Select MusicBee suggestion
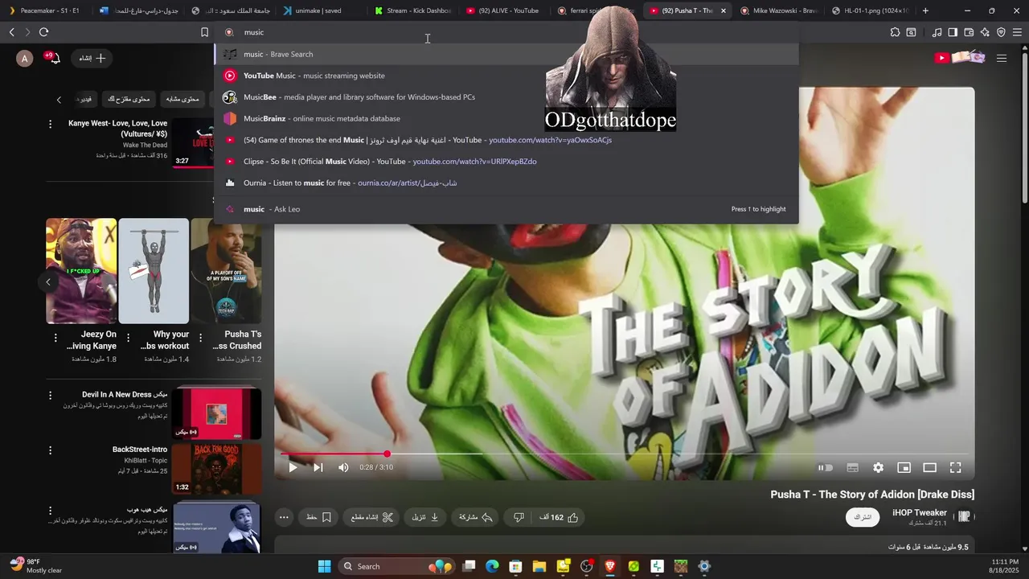Image resolution: width=1029 pixels, height=579 pixels. (x=506, y=97)
